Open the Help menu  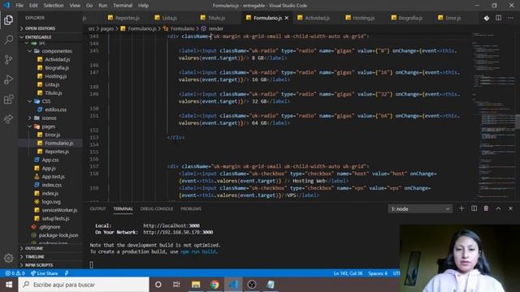click(x=143, y=6)
